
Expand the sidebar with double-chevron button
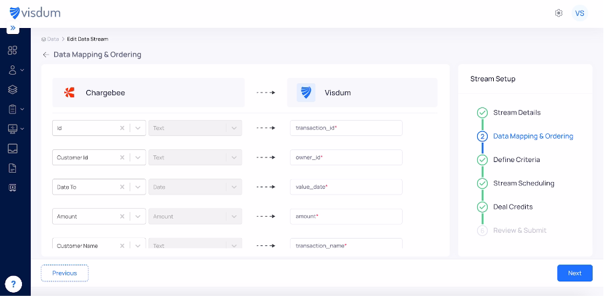point(13,28)
